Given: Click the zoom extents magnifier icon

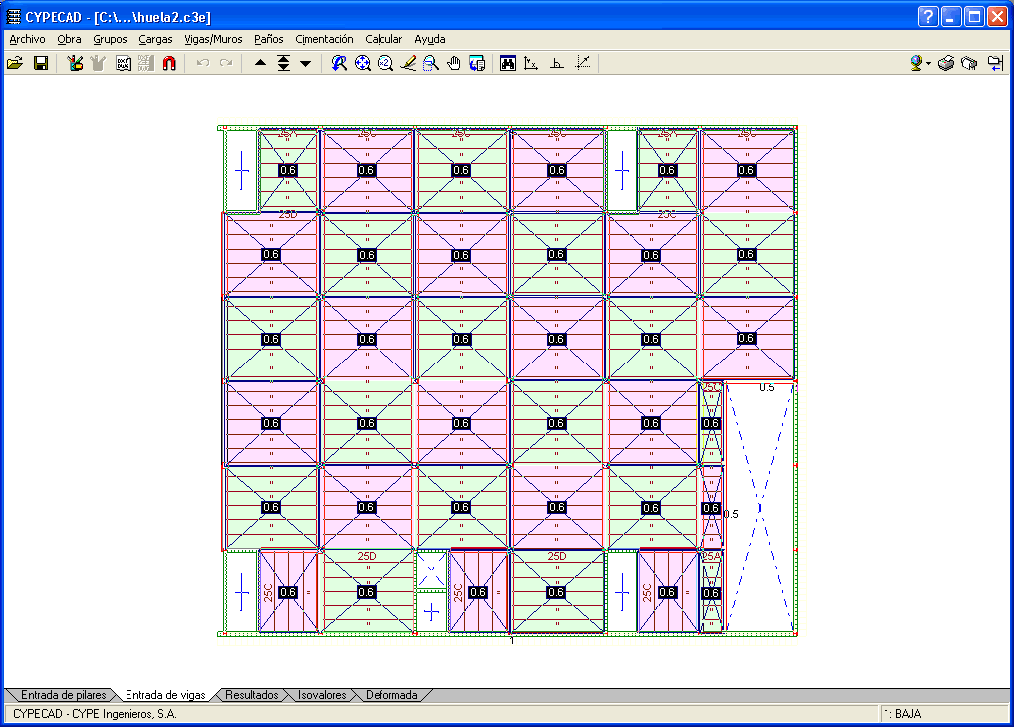Looking at the screenshot, I should 363,63.
